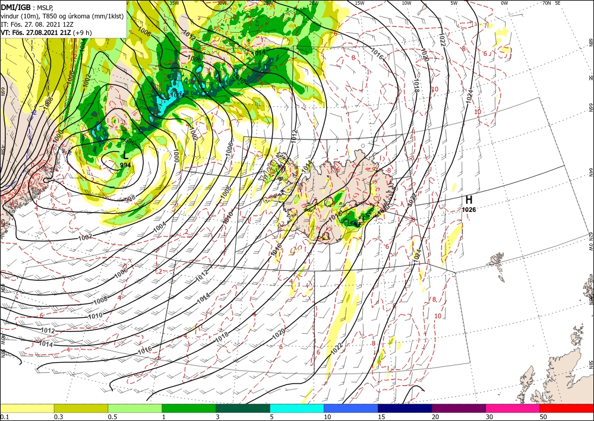Click the '0.5' legend scale value

click(112, 417)
